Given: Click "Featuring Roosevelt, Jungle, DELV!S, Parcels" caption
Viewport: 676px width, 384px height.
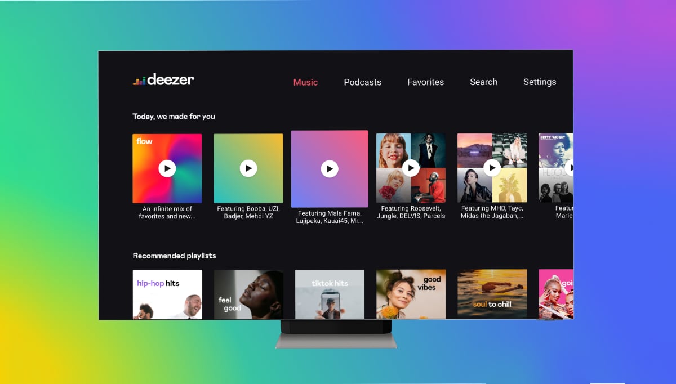Looking at the screenshot, I should (x=411, y=212).
